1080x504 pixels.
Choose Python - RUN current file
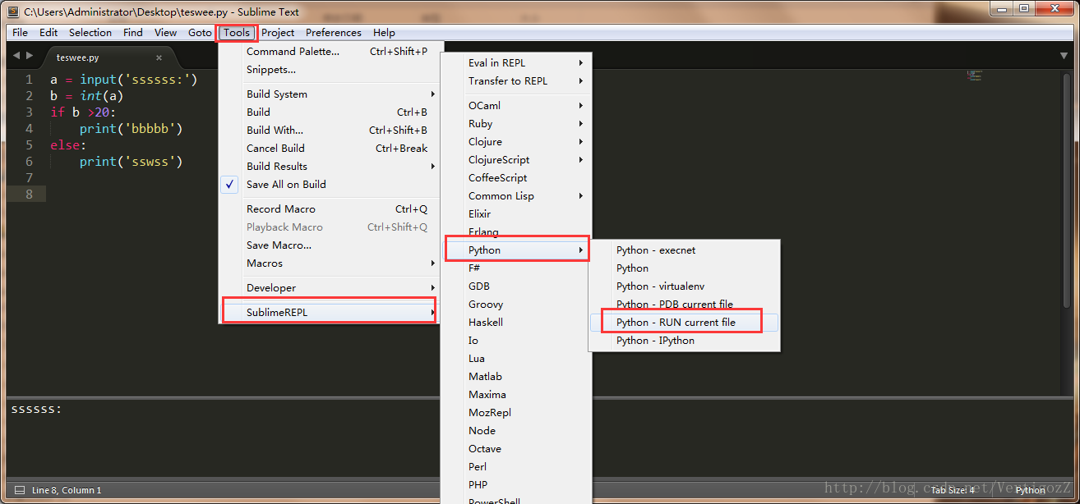pos(685,323)
